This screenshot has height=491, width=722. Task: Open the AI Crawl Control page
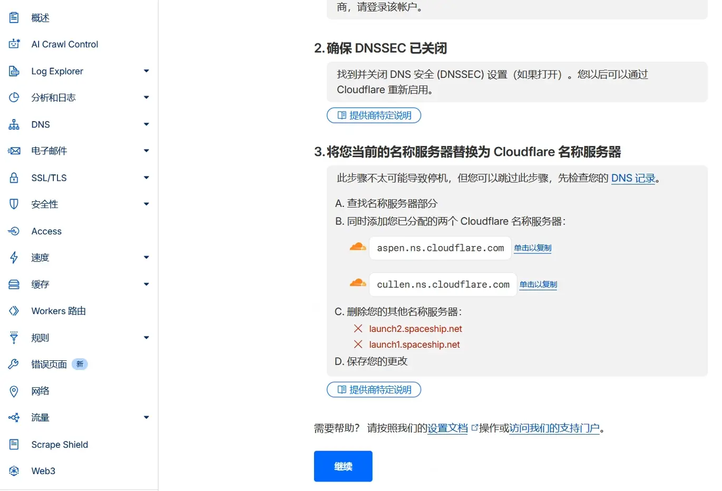click(65, 44)
